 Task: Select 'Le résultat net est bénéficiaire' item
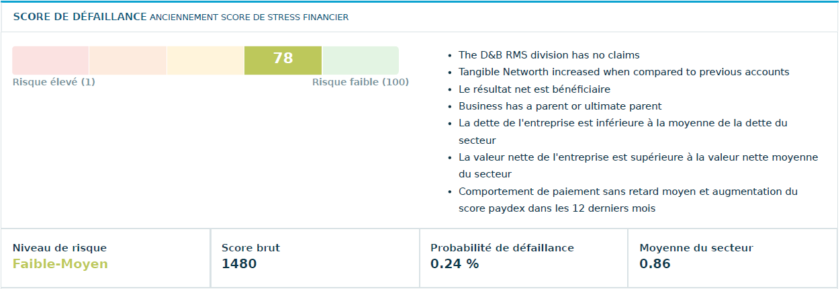click(534, 89)
